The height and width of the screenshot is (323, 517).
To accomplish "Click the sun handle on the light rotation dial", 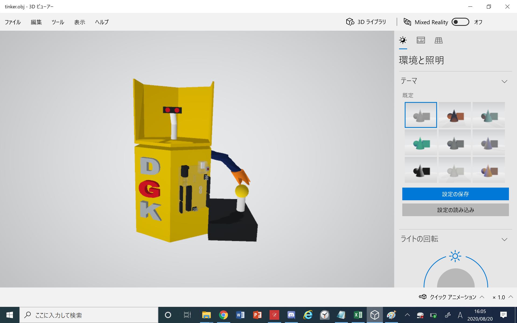I will pyautogui.click(x=455, y=256).
